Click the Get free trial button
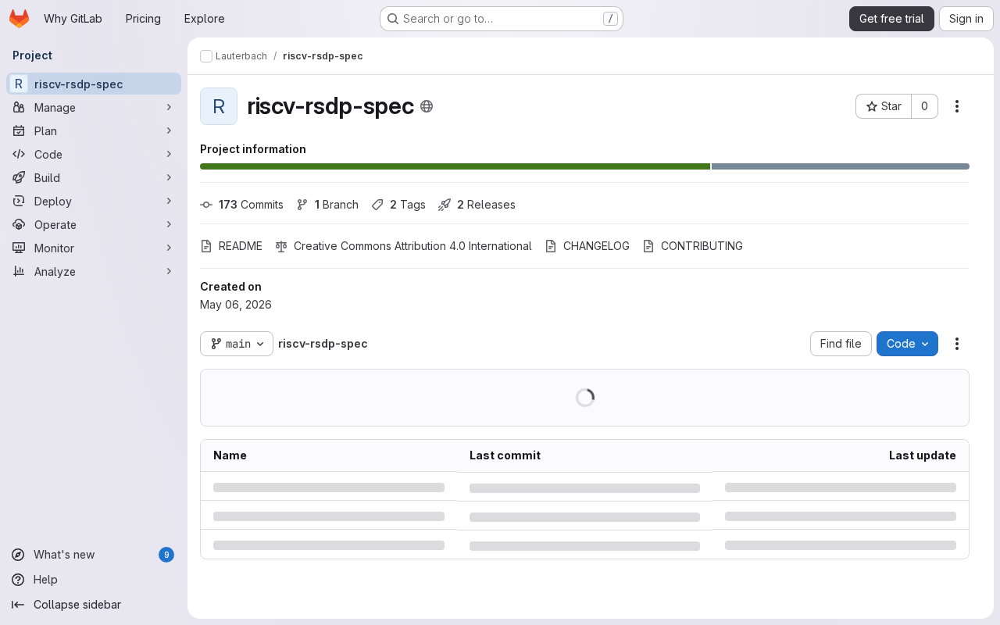 (x=891, y=19)
